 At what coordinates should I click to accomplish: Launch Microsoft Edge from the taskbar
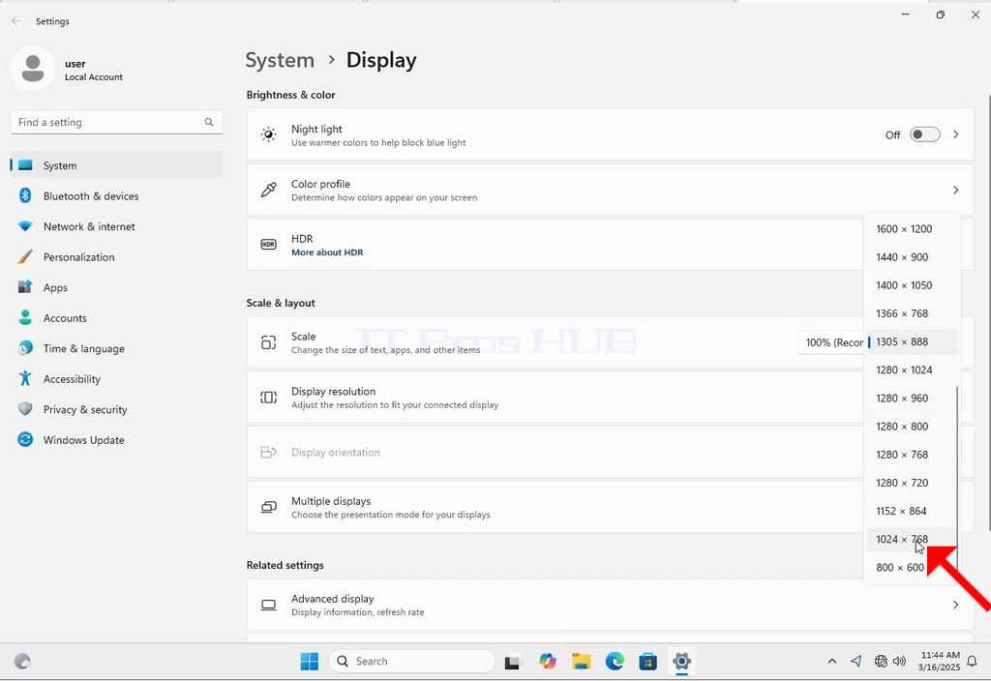point(615,662)
